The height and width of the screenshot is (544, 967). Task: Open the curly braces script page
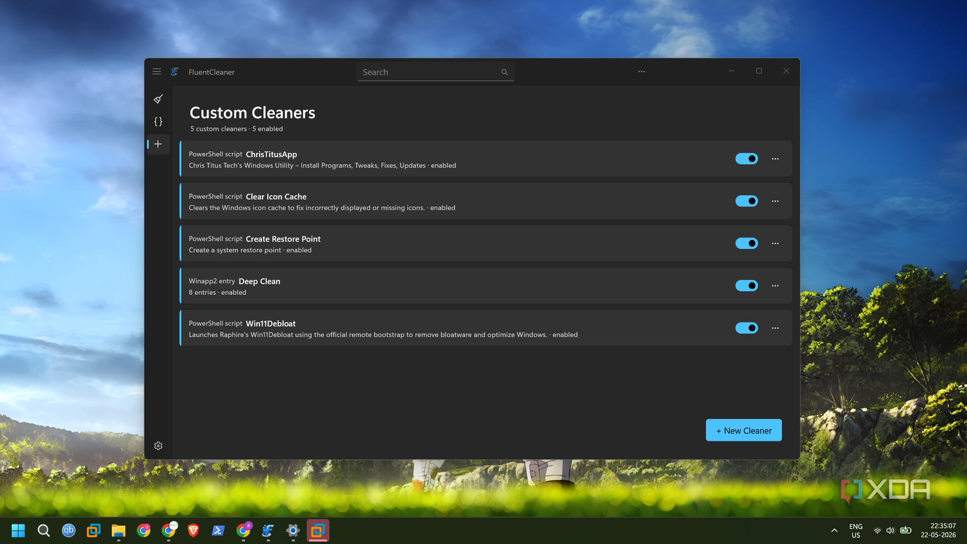[x=158, y=121]
